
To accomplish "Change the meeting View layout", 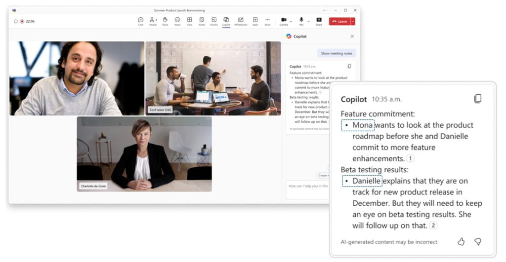I will coord(190,21).
